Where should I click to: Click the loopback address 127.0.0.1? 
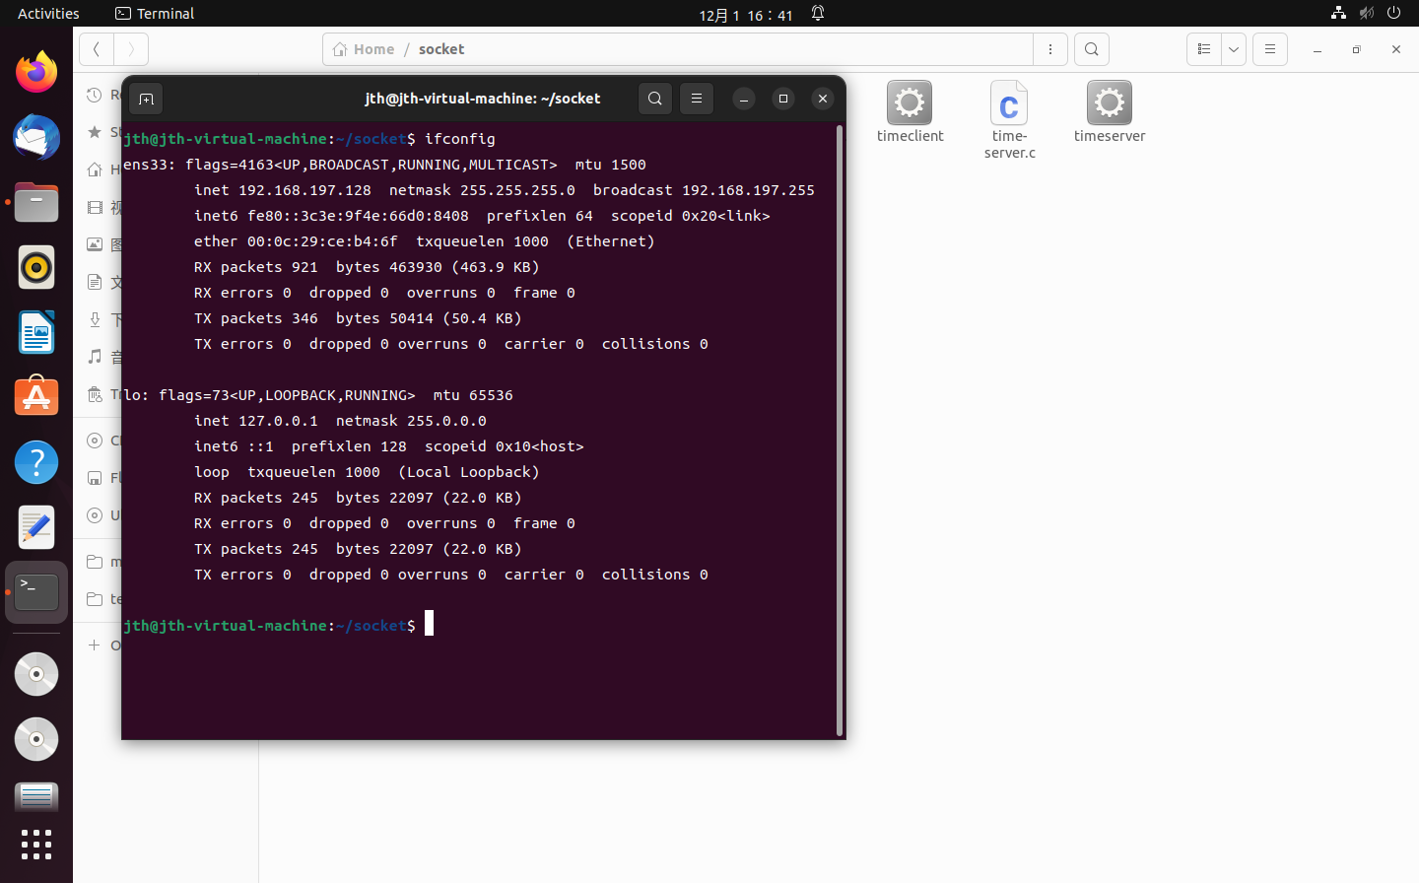(x=278, y=421)
